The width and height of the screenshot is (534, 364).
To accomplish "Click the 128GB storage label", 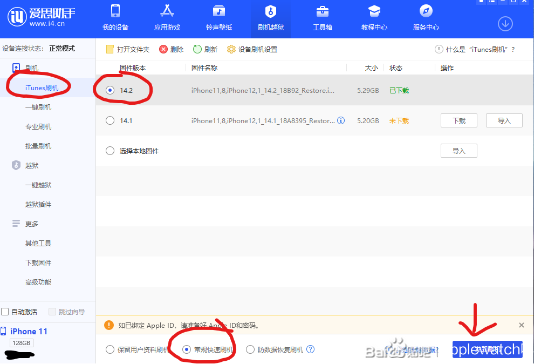I will point(22,343).
